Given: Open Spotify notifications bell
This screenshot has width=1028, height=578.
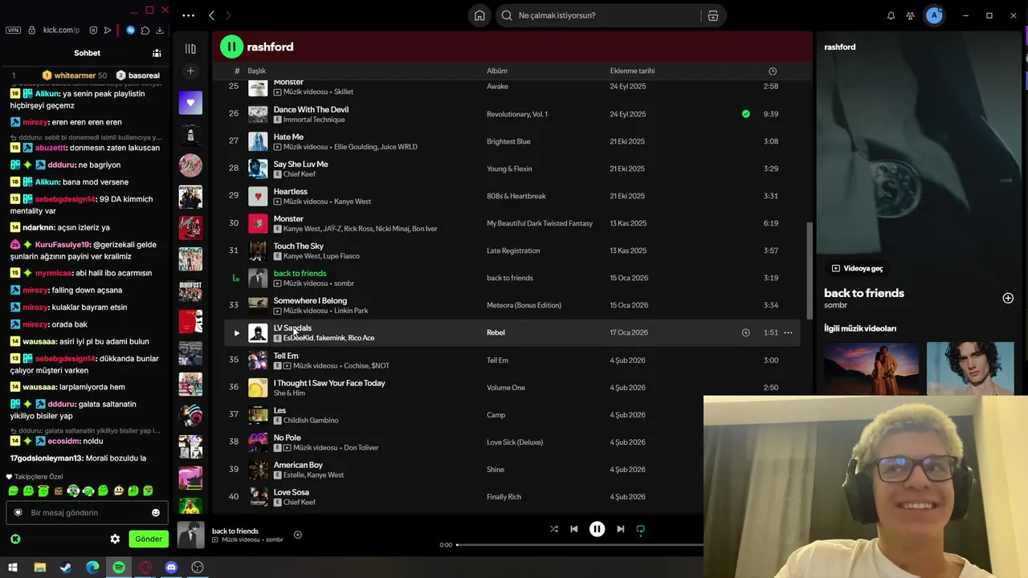Looking at the screenshot, I should (891, 15).
